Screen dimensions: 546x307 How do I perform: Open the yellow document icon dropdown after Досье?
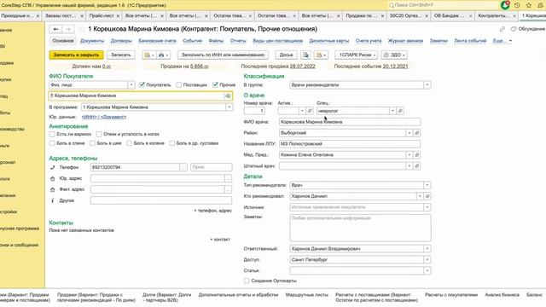coord(321,55)
